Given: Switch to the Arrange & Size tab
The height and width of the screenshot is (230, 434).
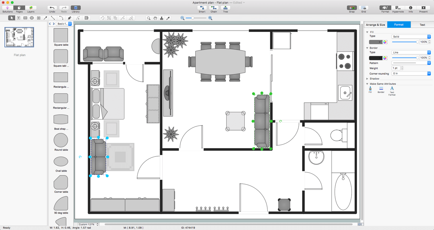Looking at the screenshot, I should 375,25.
